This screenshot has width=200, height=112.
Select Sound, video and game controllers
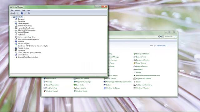pos(29,53)
